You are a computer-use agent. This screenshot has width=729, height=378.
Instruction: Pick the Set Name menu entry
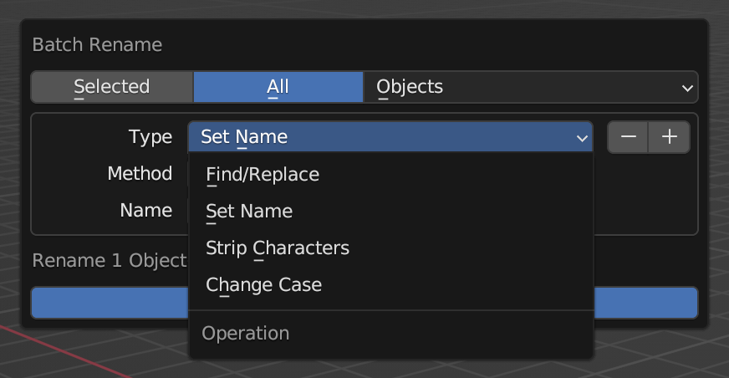pos(249,212)
